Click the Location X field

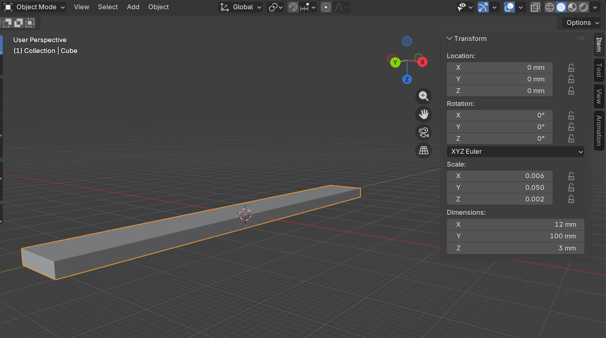coord(500,68)
